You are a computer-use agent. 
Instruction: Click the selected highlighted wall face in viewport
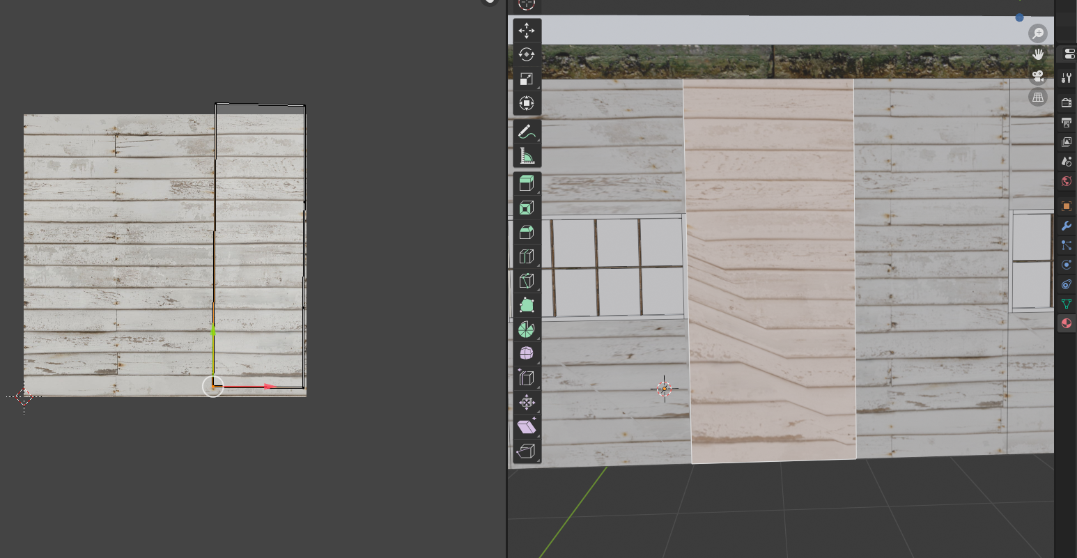click(x=770, y=270)
